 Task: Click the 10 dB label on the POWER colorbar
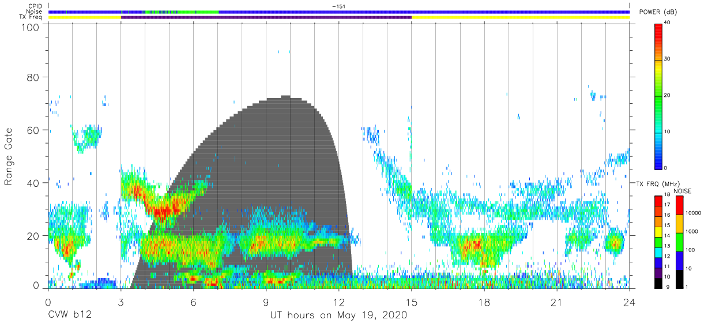tap(667, 131)
